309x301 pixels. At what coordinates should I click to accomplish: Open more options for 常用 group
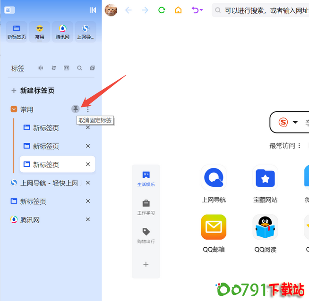88,109
